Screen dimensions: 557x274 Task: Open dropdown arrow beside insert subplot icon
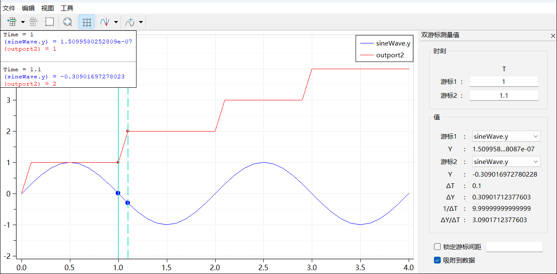tap(23, 22)
